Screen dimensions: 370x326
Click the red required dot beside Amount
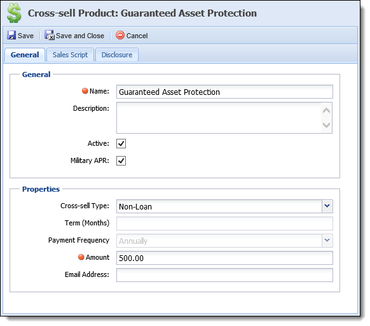point(81,257)
